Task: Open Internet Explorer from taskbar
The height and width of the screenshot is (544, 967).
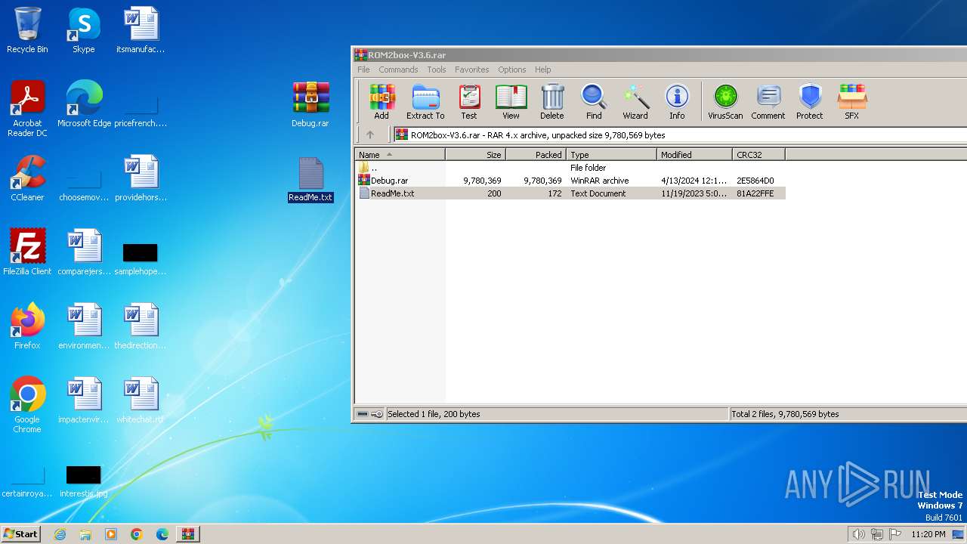Action: [60, 534]
